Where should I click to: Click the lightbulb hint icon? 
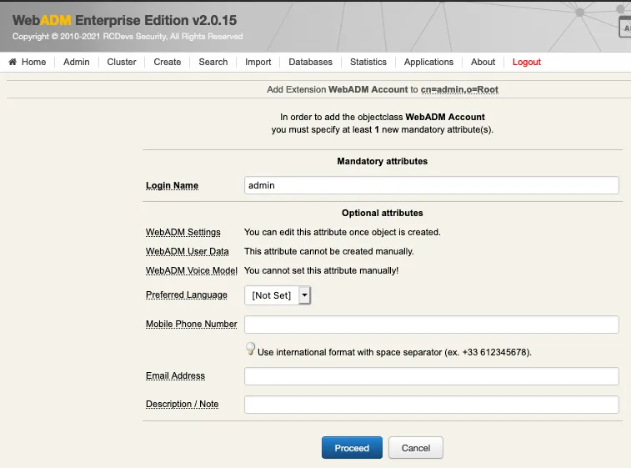pyautogui.click(x=250, y=349)
